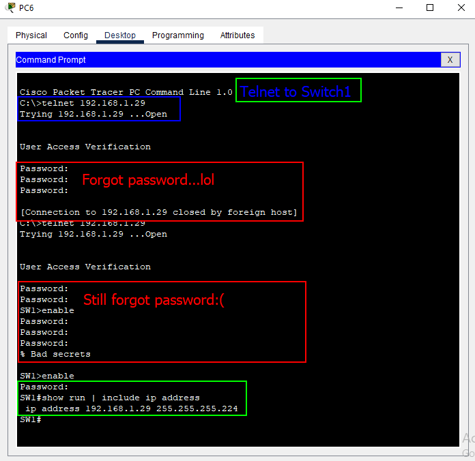Switch to the Config tab
The height and width of the screenshot is (461, 475).
click(76, 35)
